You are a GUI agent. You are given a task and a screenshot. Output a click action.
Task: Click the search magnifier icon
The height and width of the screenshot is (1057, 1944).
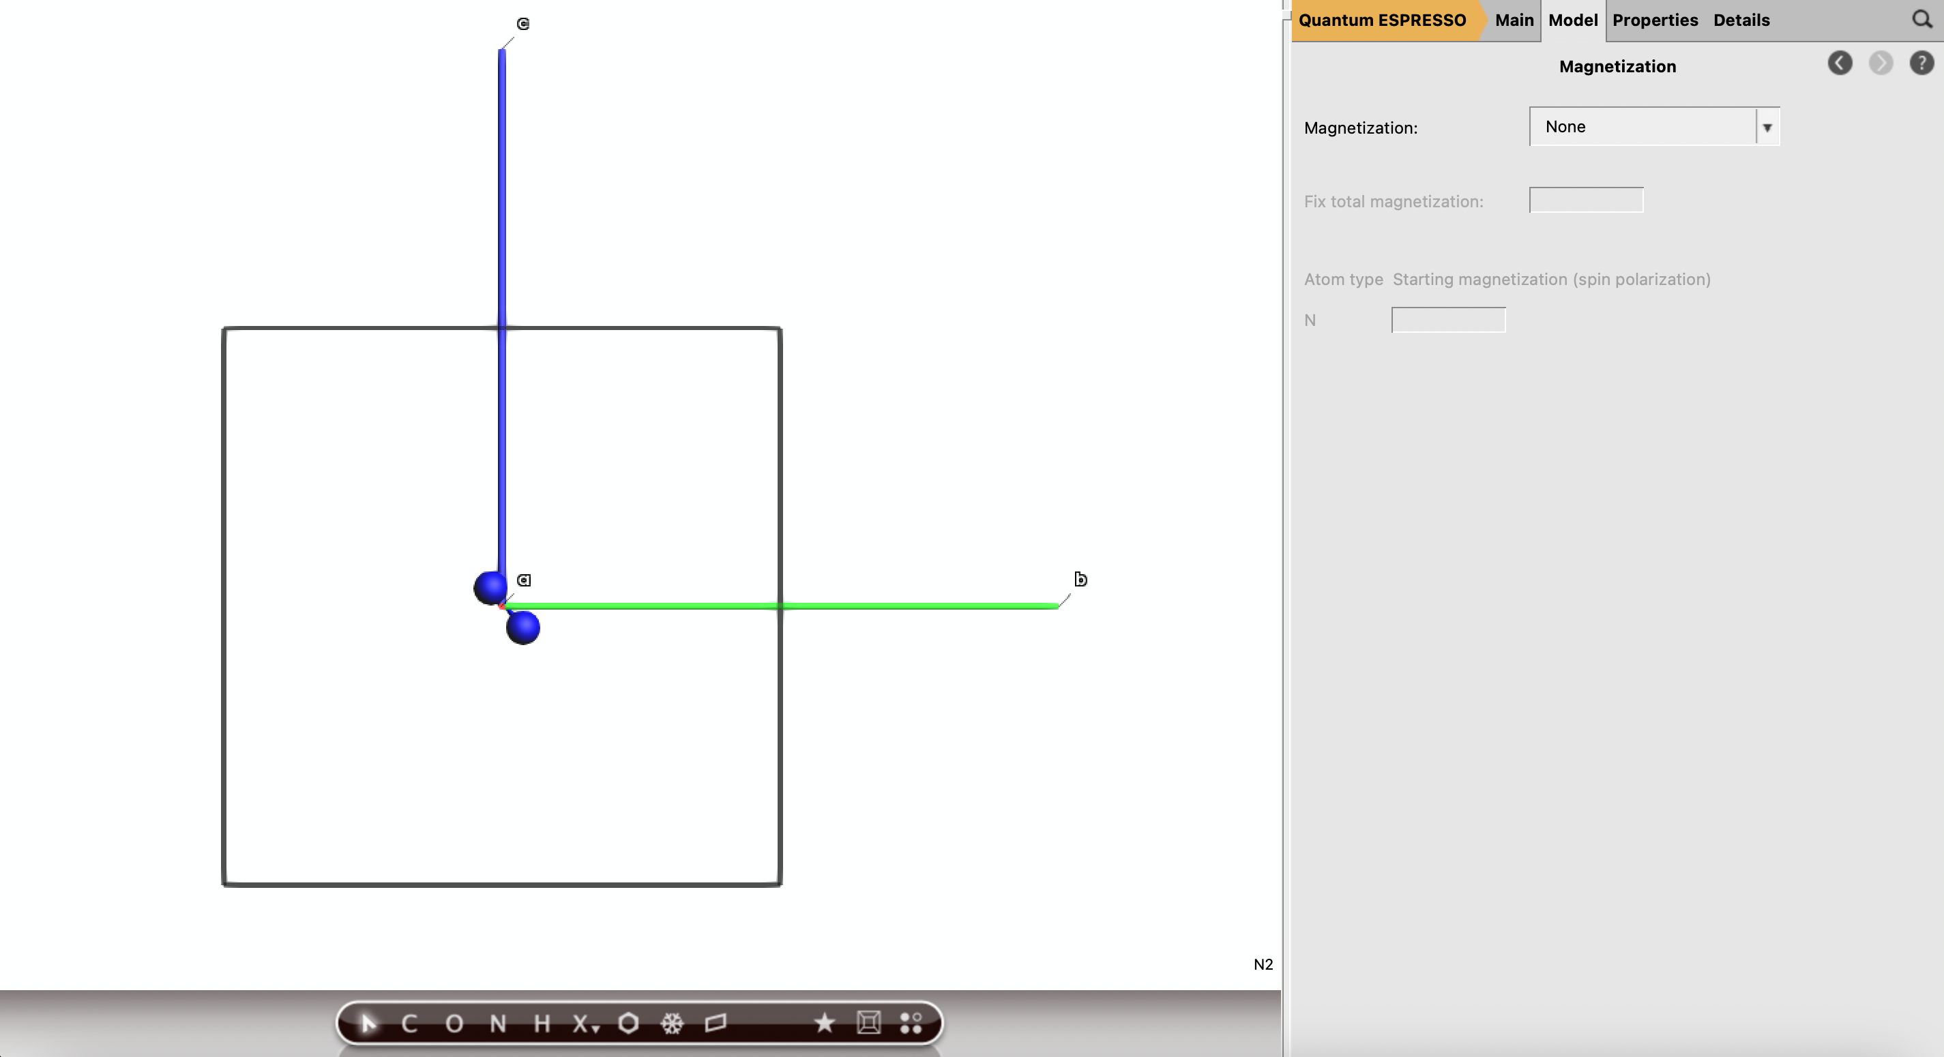tap(1921, 20)
